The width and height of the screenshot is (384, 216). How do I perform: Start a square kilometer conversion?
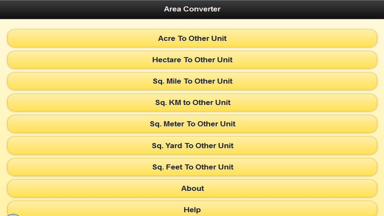(x=192, y=103)
